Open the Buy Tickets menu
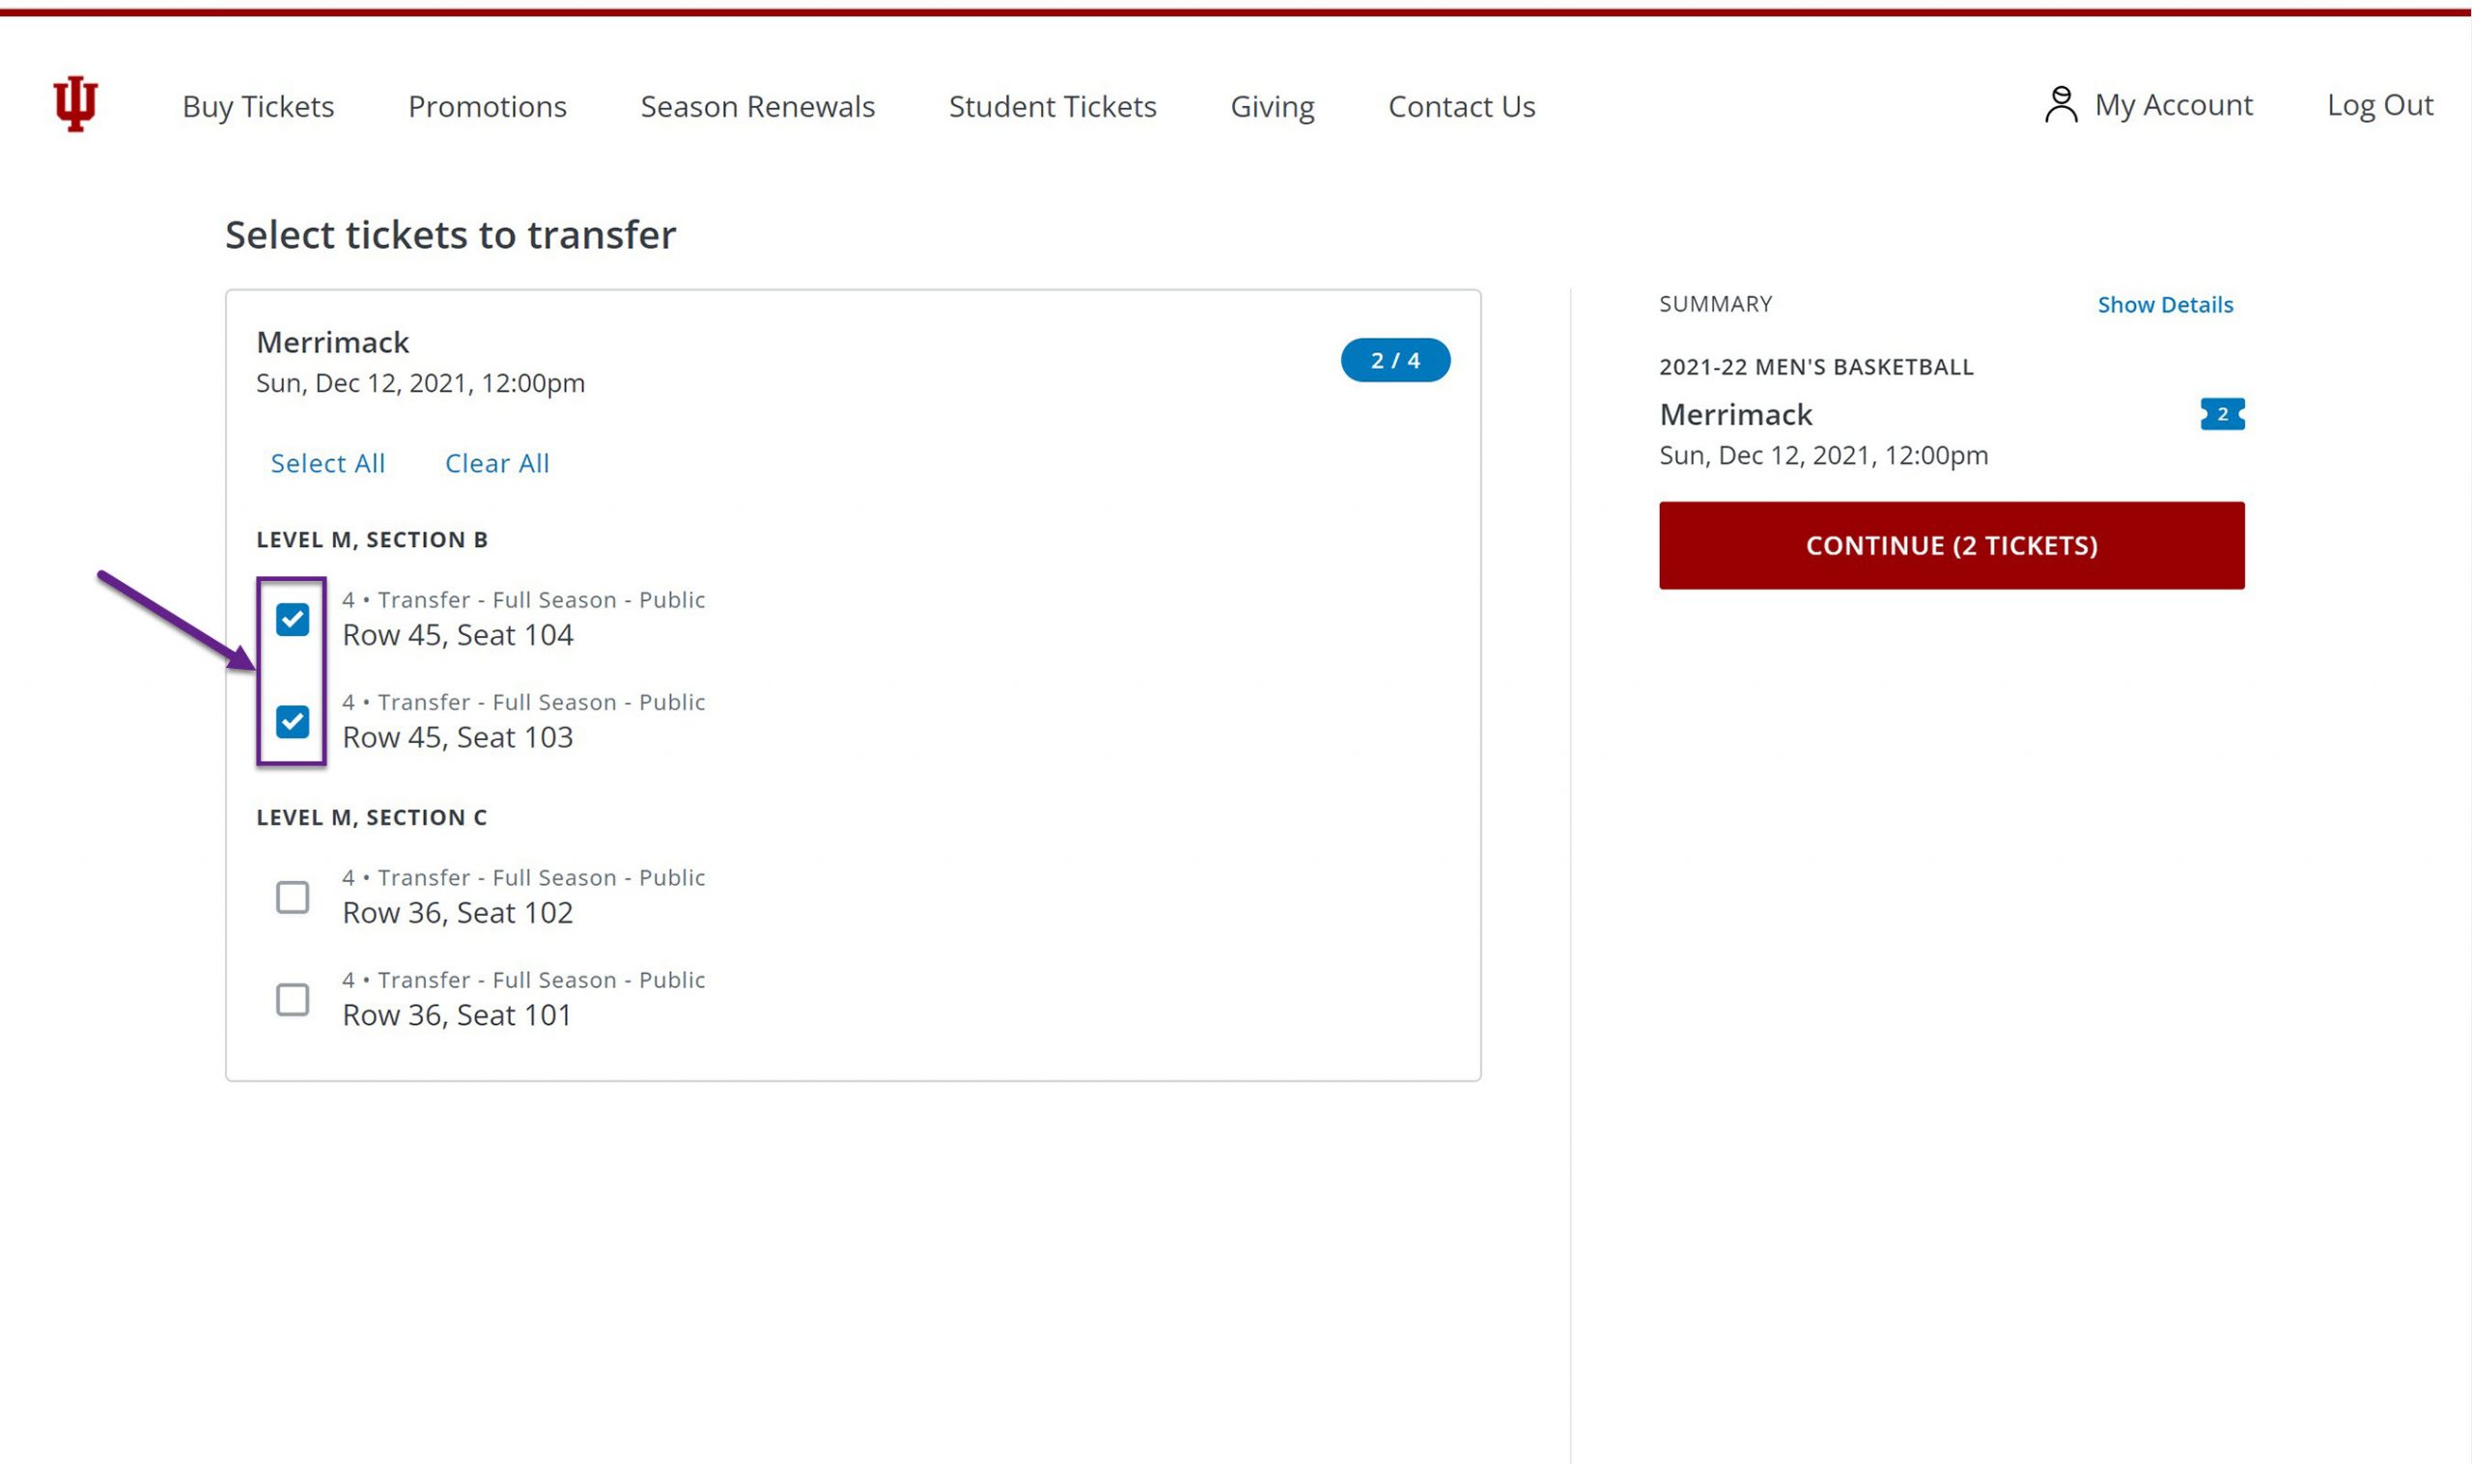The image size is (2472, 1464). point(259,105)
